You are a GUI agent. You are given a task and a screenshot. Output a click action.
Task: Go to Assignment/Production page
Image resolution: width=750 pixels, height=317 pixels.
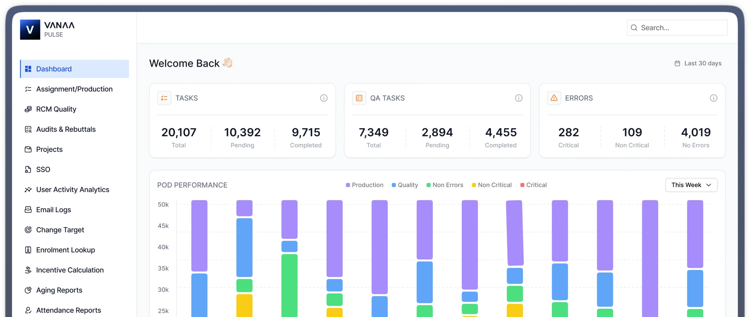(74, 89)
